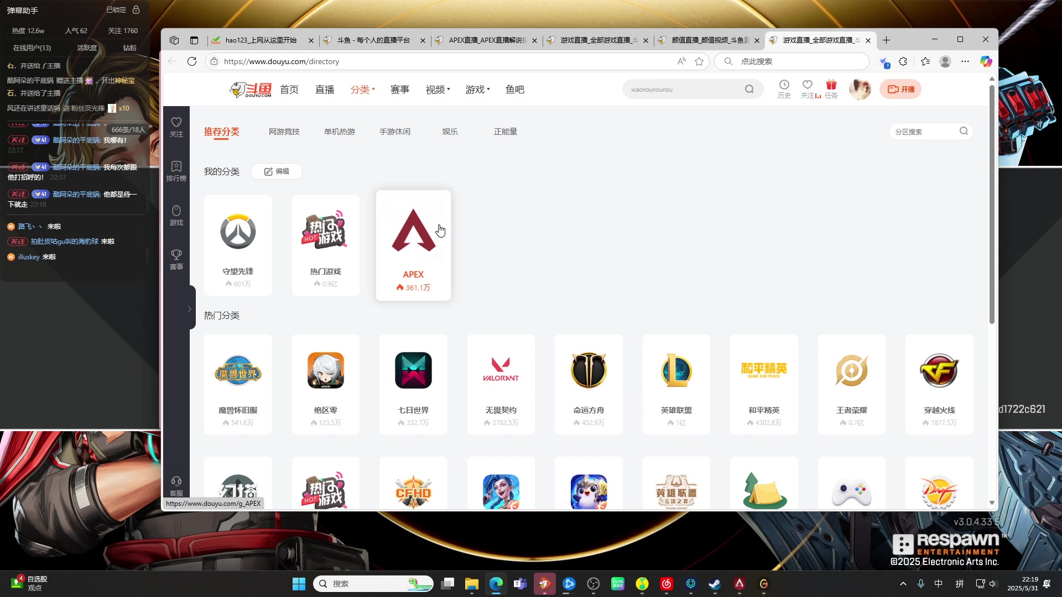Go to 首页 in the navigation
The width and height of the screenshot is (1062, 597).
point(289,90)
